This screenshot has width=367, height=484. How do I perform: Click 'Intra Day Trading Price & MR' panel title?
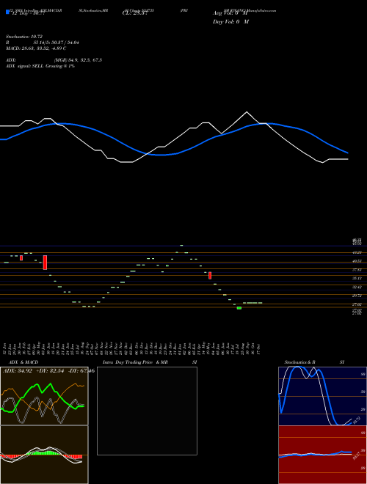tap(135, 362)
